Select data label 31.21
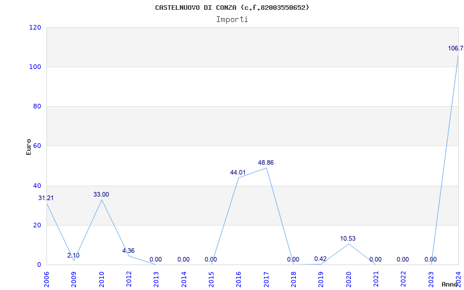464x290 pixels. tap(46, 198)
